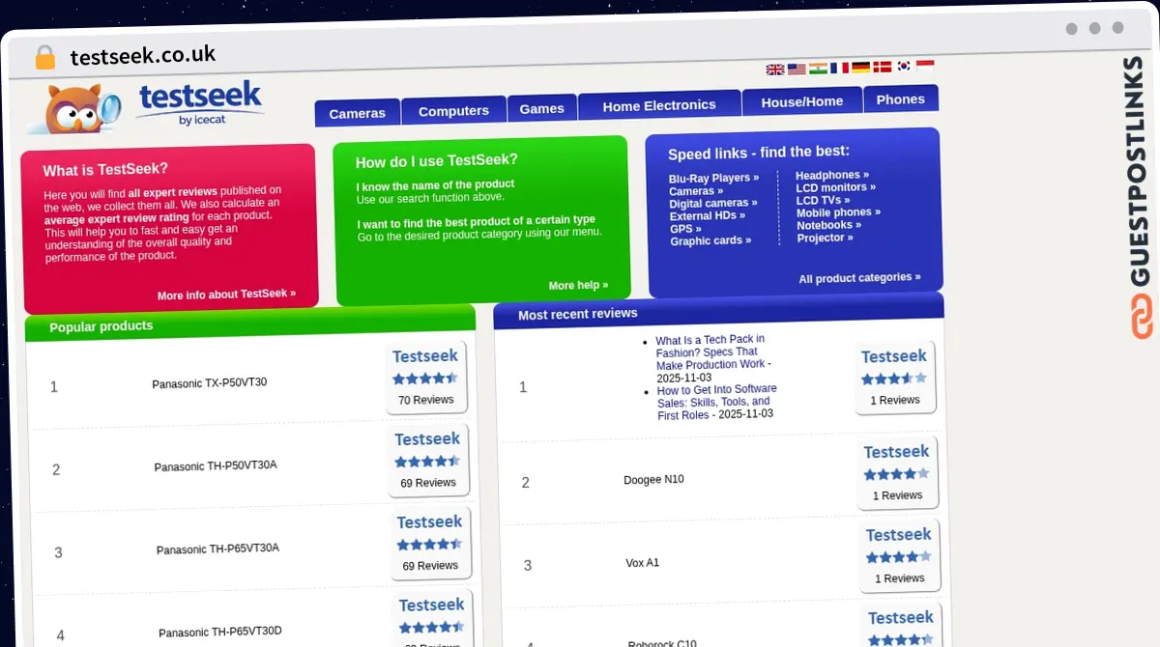Click Panasonic TH-P65VT30A product name
This screenshot has height=647, width=1160.
[x=218, y=549]
